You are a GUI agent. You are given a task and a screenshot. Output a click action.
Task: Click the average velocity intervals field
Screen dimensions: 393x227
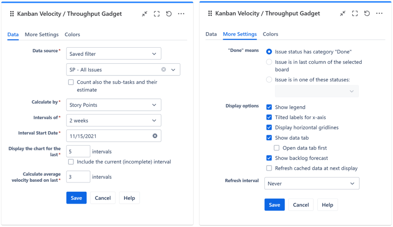coord(78,177)
